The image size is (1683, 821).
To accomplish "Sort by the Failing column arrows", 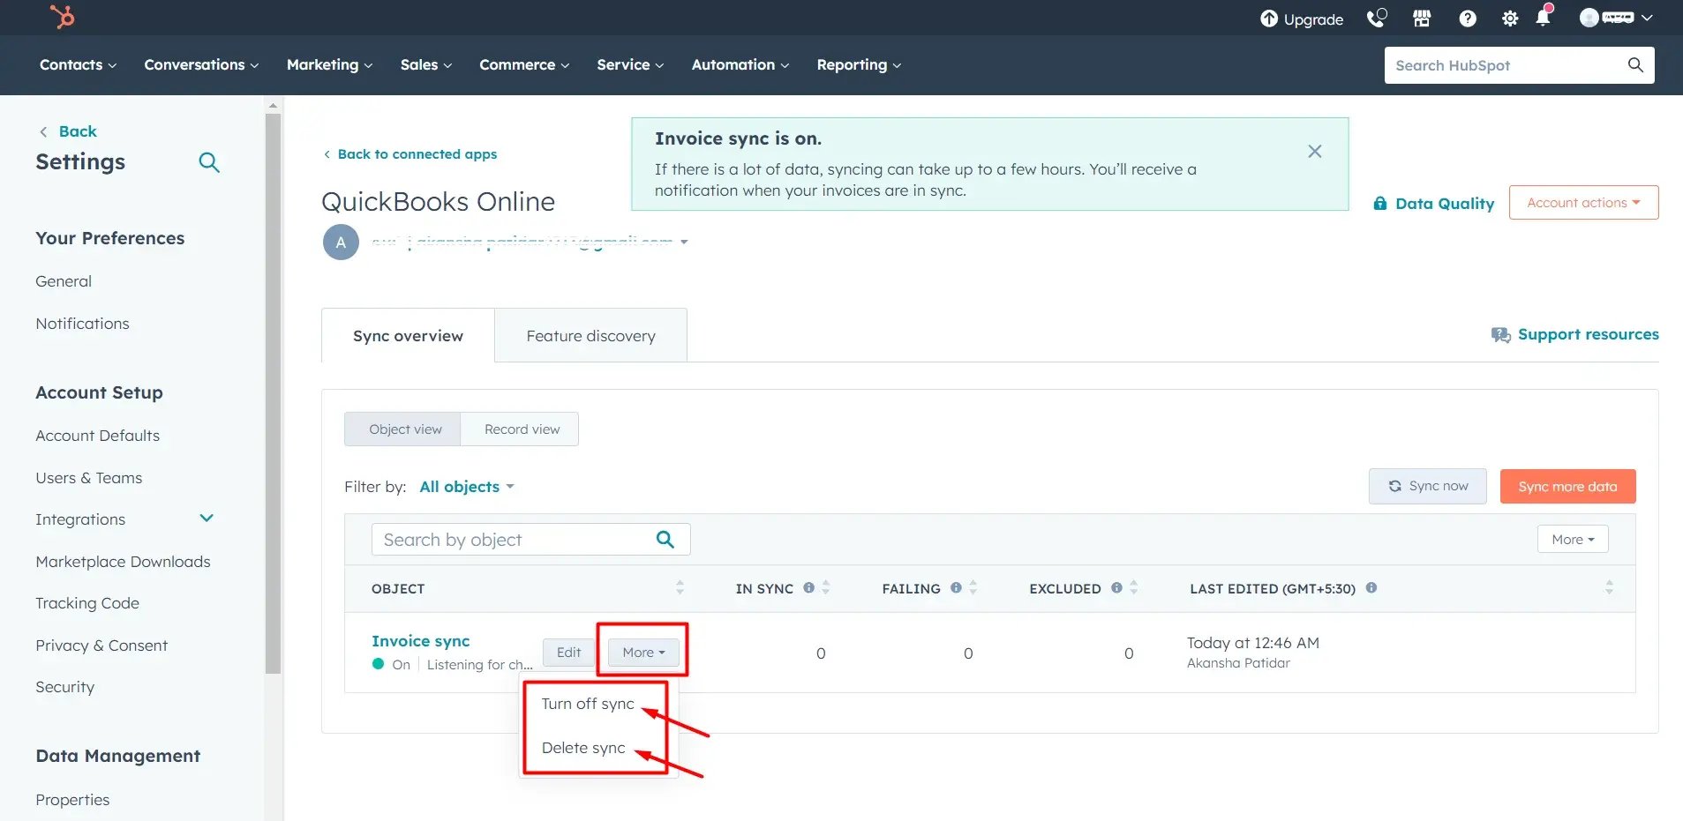I will click(973, 587).
